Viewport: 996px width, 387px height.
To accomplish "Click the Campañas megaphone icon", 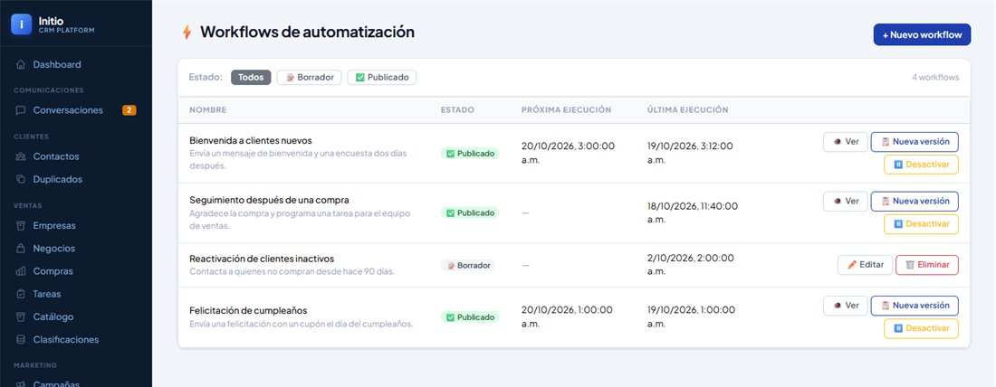I will coord(21,383).
